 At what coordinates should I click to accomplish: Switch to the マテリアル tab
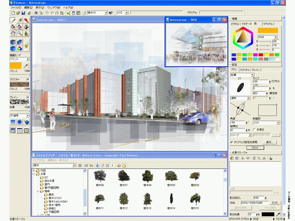268,24
